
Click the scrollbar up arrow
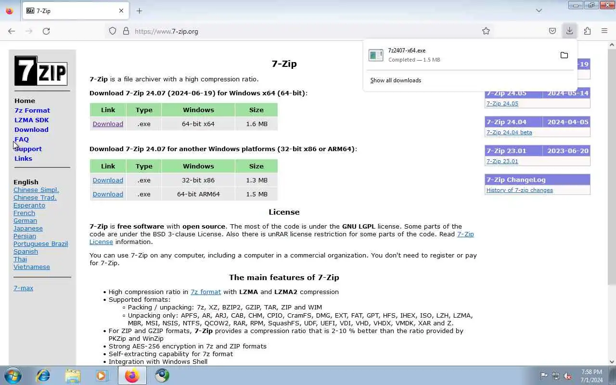point(612,45)
